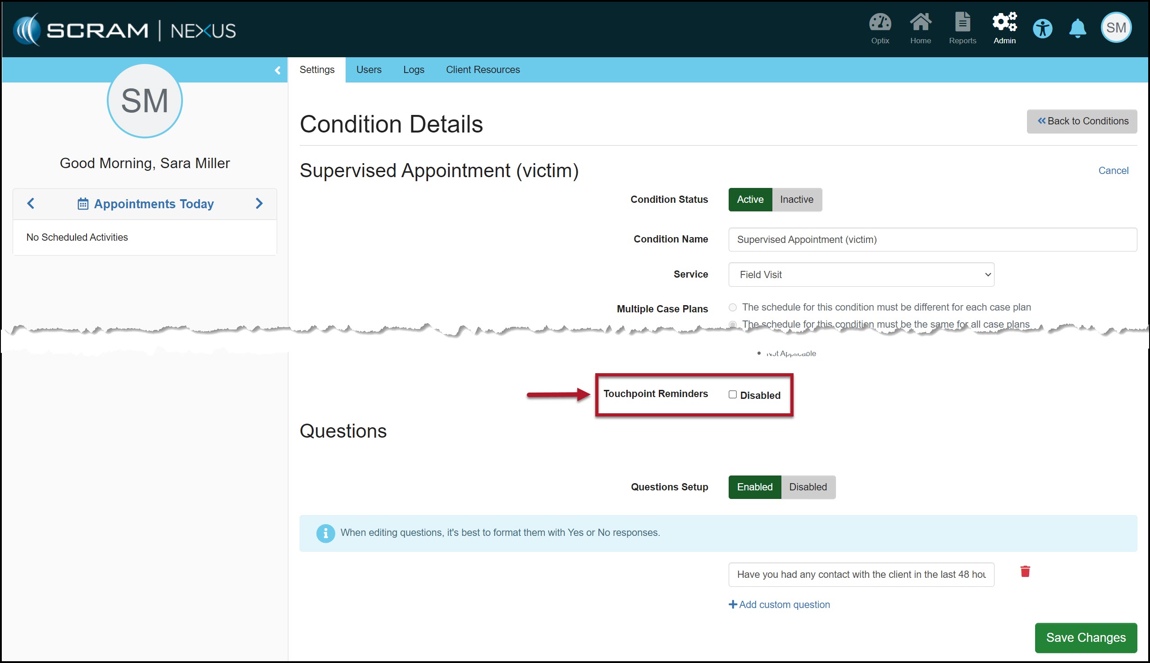Go to Home via house icon
This screenshot has height=663, width=1150.
(920, 28)
